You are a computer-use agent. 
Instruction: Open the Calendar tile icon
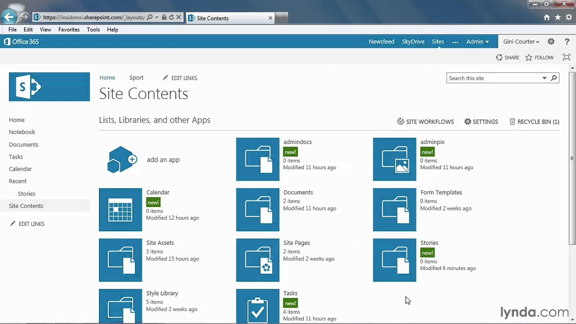121,210
